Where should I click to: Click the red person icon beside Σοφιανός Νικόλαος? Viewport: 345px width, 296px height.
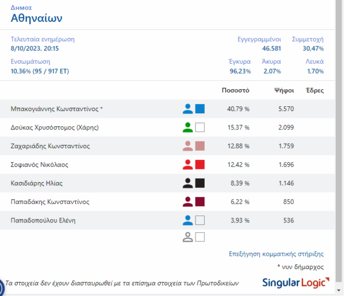click(187, 165)
